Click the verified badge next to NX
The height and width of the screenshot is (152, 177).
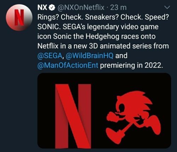click(x=52, y=8)
